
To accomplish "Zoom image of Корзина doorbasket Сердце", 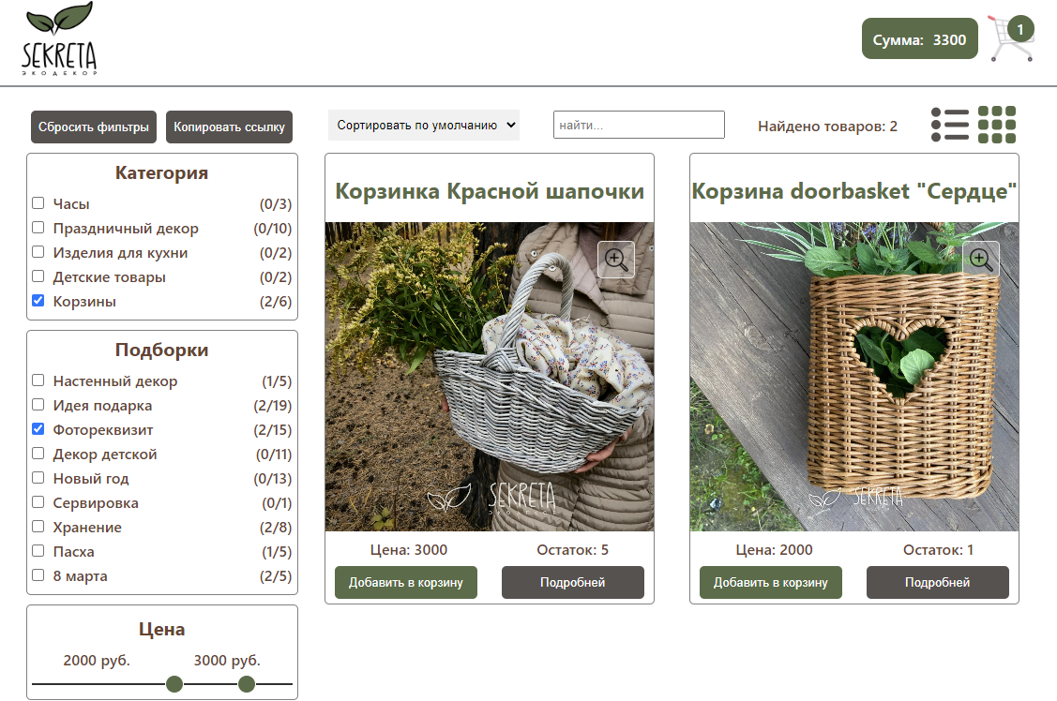I will pyautogui.click(x=981, y=260).
